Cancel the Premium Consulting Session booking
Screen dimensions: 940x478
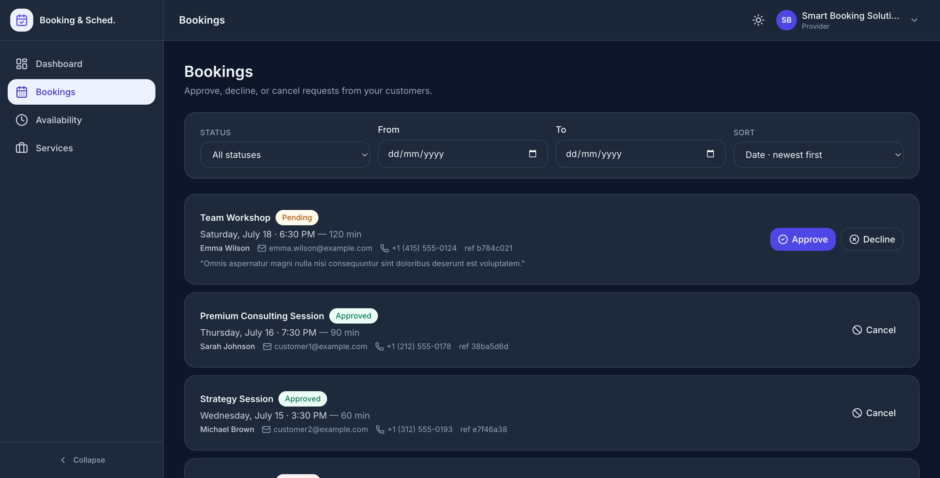point(873,330)
